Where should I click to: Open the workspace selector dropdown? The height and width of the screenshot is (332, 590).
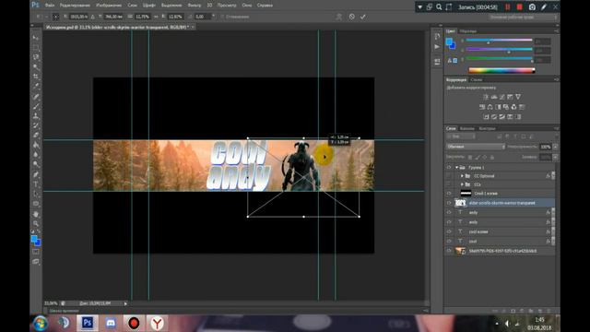tap(523, 17)
